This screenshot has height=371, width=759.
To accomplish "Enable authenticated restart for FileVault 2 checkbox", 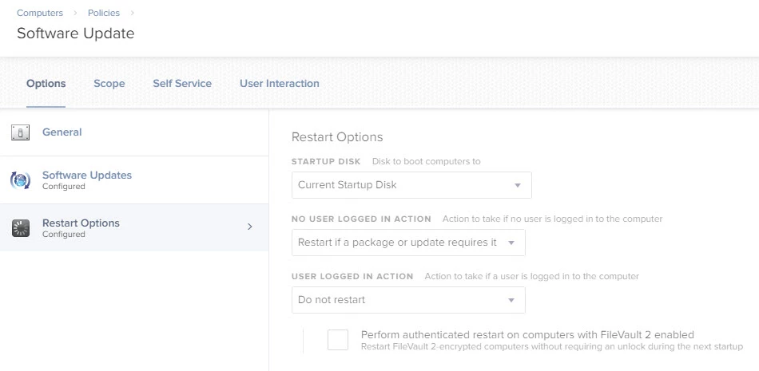I will click(x=338, y=340).
